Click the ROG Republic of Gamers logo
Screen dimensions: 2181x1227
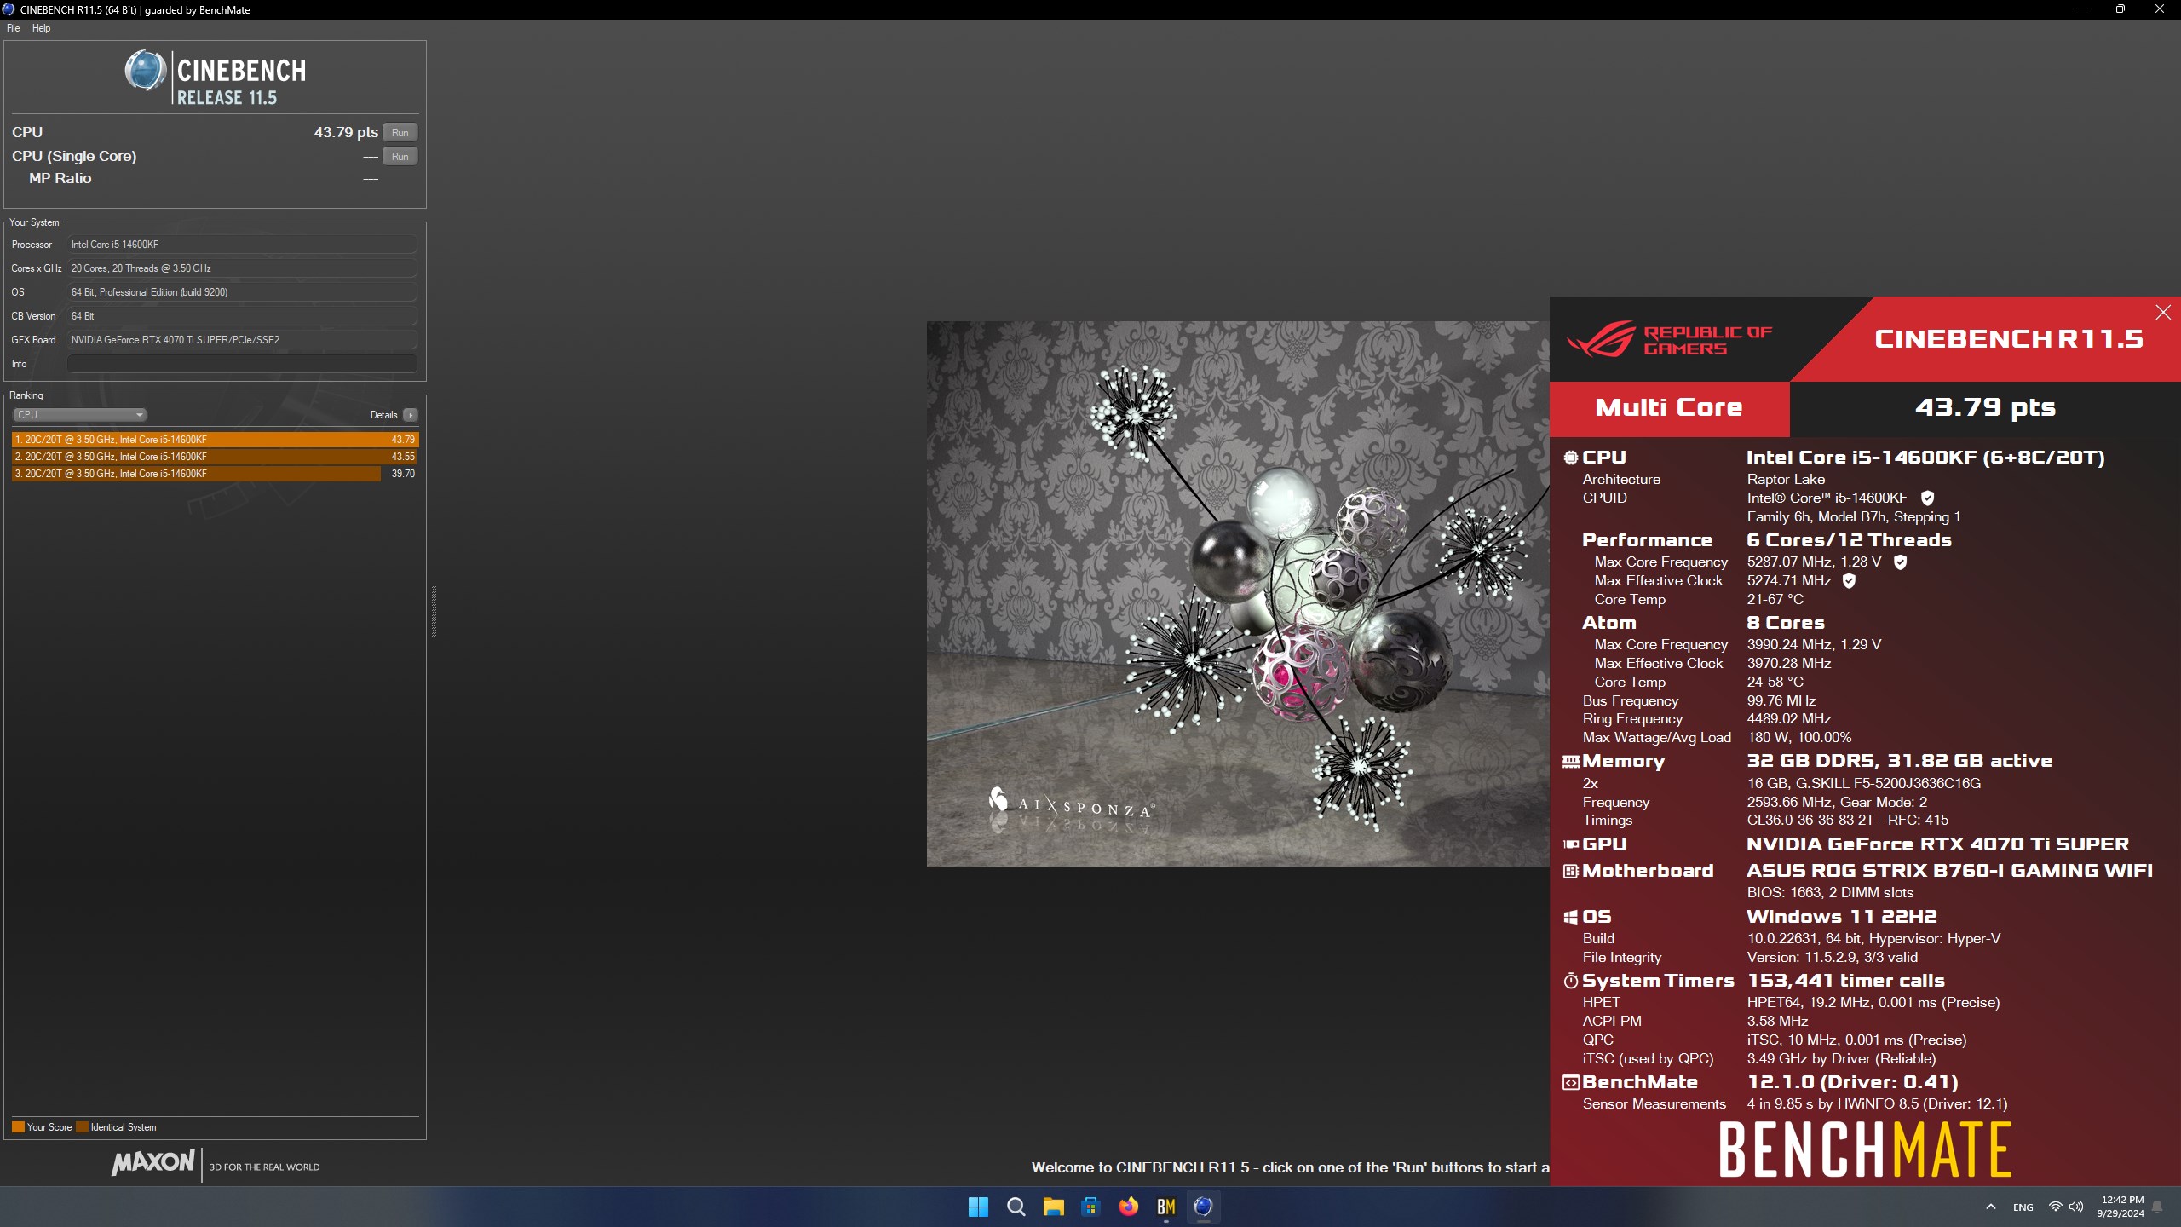(x=1668, y=339)
